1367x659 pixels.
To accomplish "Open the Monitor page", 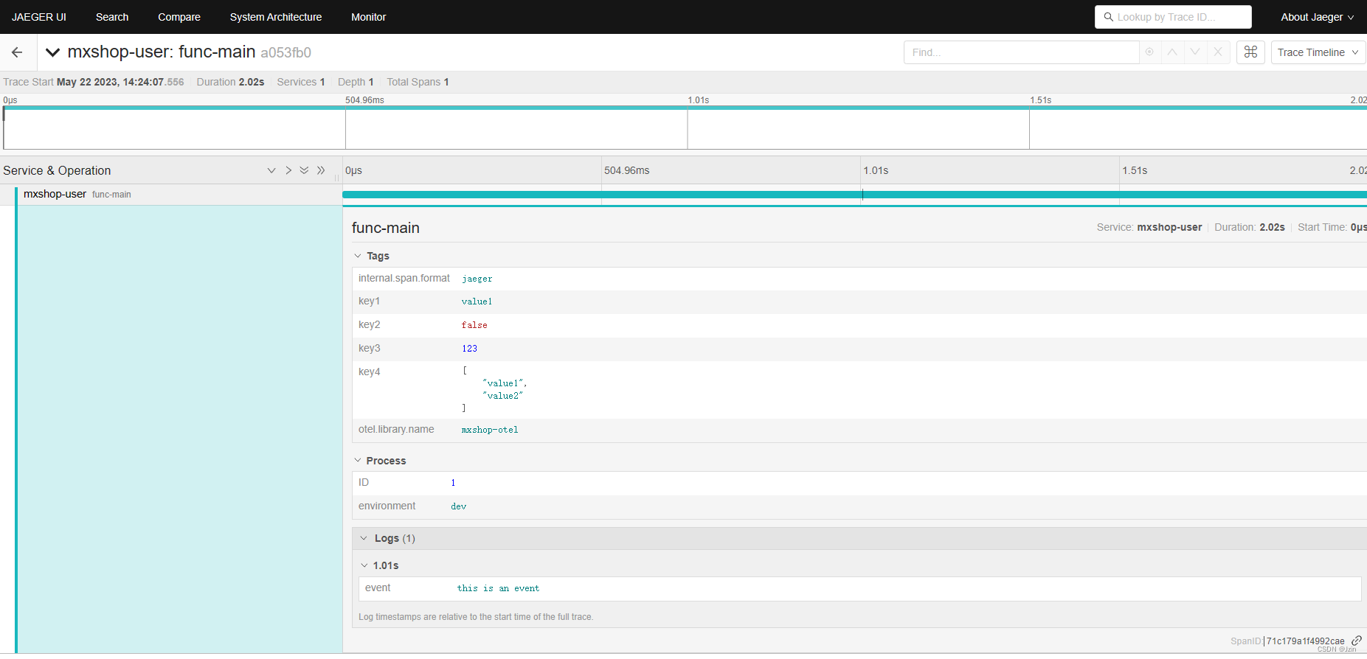I will 369,17.
